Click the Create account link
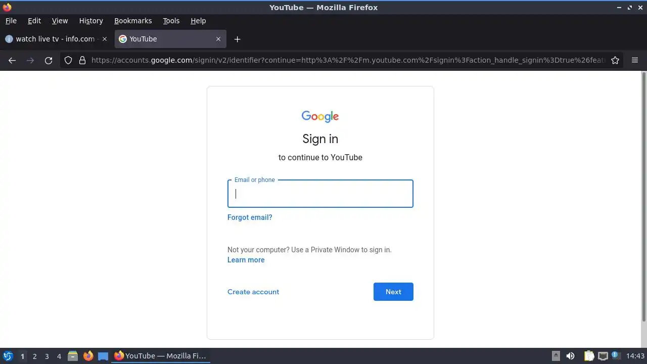 [253, 292]
